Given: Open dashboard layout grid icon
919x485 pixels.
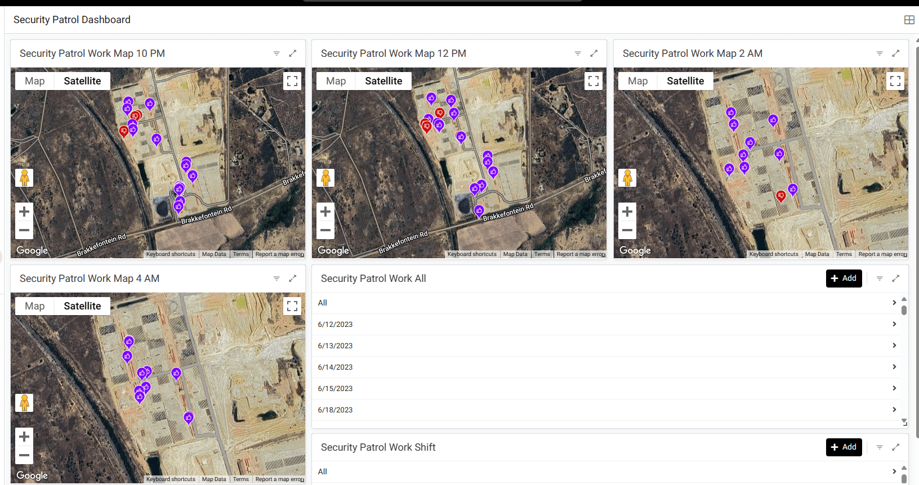Looking at the screenshot, I should click(x=909, y=20).
